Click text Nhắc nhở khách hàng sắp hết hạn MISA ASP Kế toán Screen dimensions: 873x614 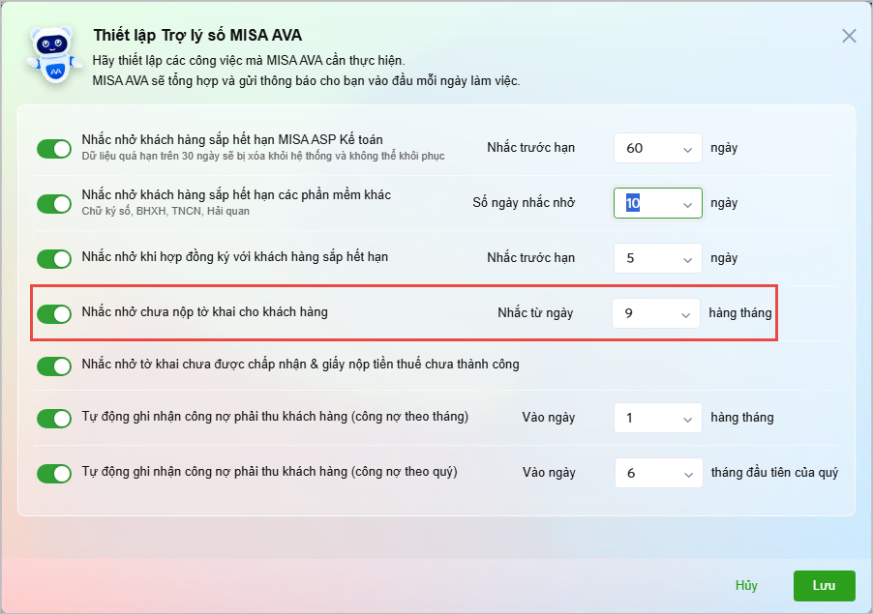click(x=232, y=139)
